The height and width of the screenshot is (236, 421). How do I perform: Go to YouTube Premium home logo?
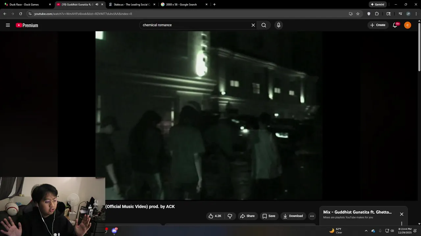click(x=27, y=25)
